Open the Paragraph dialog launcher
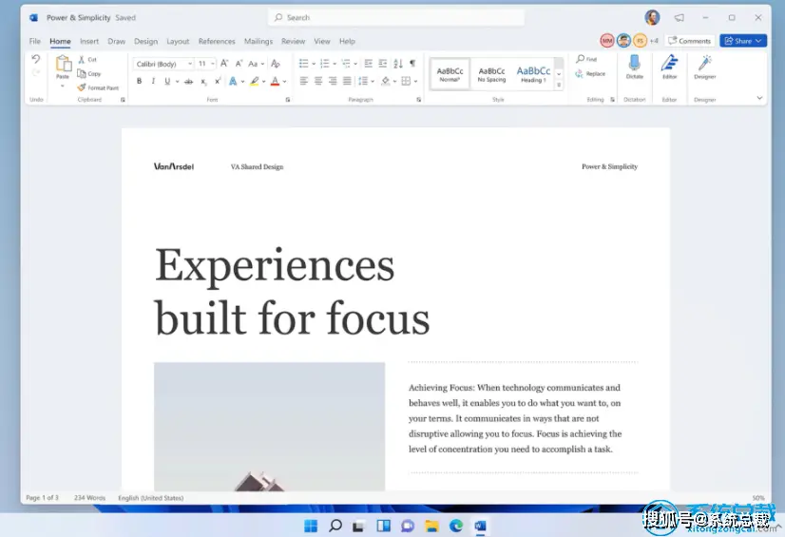Image resolution: width=785 pixels, height=537 pixels. (418, 100)
